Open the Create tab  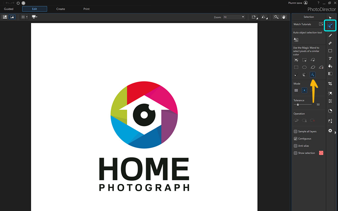[x=61, y=9]
